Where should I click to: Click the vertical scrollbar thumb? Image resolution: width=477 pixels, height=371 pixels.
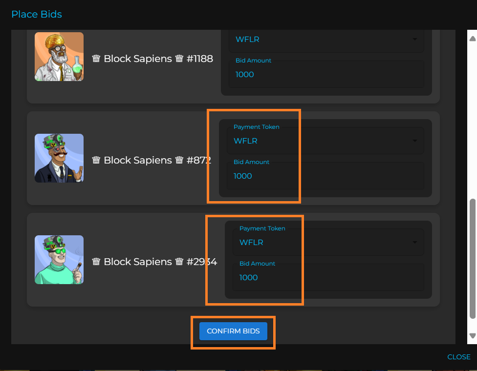coord(472,259)
